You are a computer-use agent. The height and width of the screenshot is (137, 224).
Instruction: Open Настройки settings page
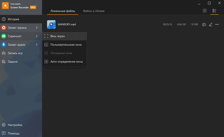(21, 125)
